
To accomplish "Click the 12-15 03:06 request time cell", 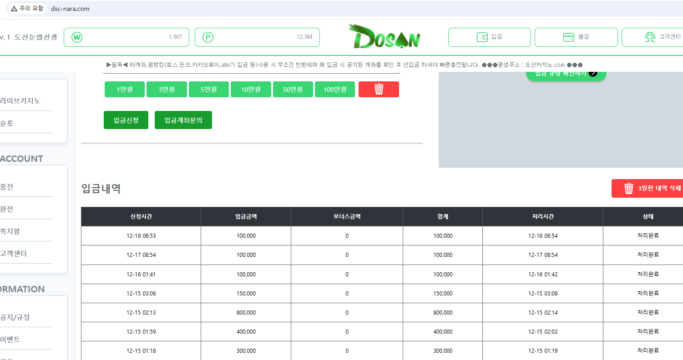I will click(141, 294).
